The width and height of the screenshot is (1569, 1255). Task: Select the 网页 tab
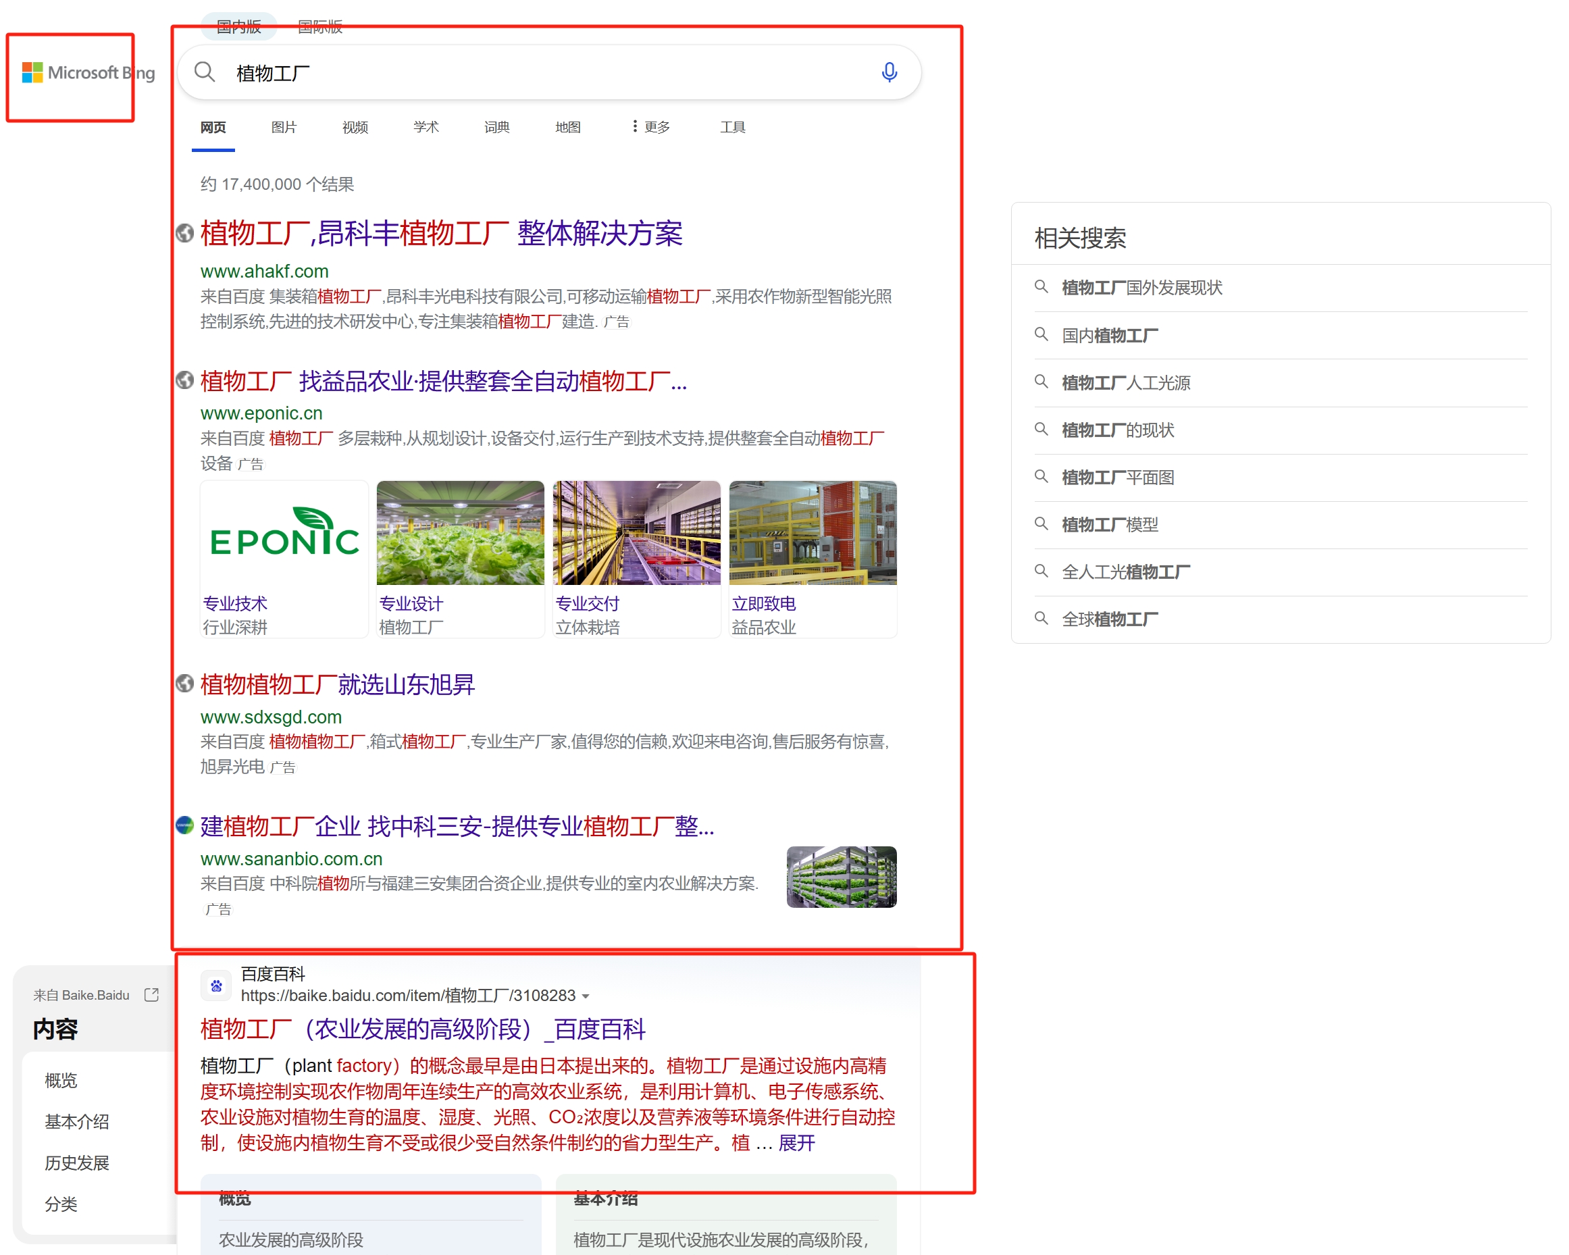(x=213, y=127)
